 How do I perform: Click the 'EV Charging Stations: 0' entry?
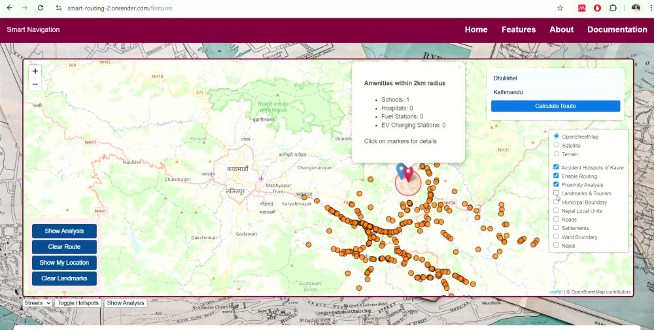[413, 125]
